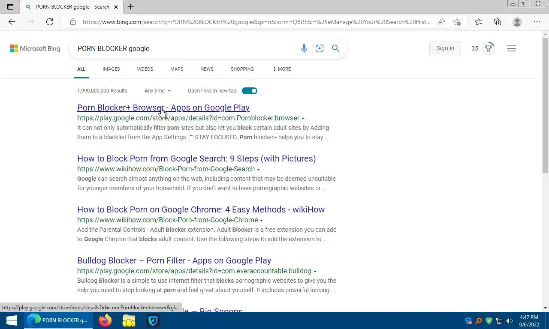Open File Explorer from the taskbar
The height and width of the screenshot is (329, 549).
point(129,320)
